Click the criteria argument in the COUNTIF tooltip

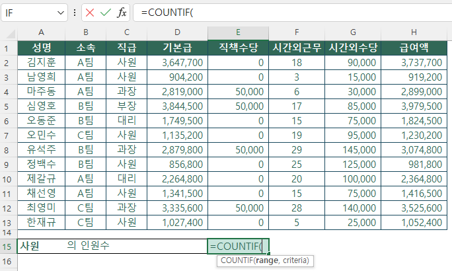295,260
